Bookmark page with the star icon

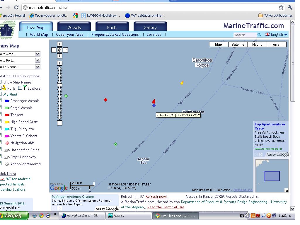tap(281, 8)
